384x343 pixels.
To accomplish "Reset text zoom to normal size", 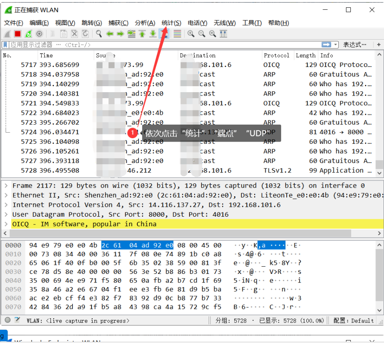I will pos(212,34).
